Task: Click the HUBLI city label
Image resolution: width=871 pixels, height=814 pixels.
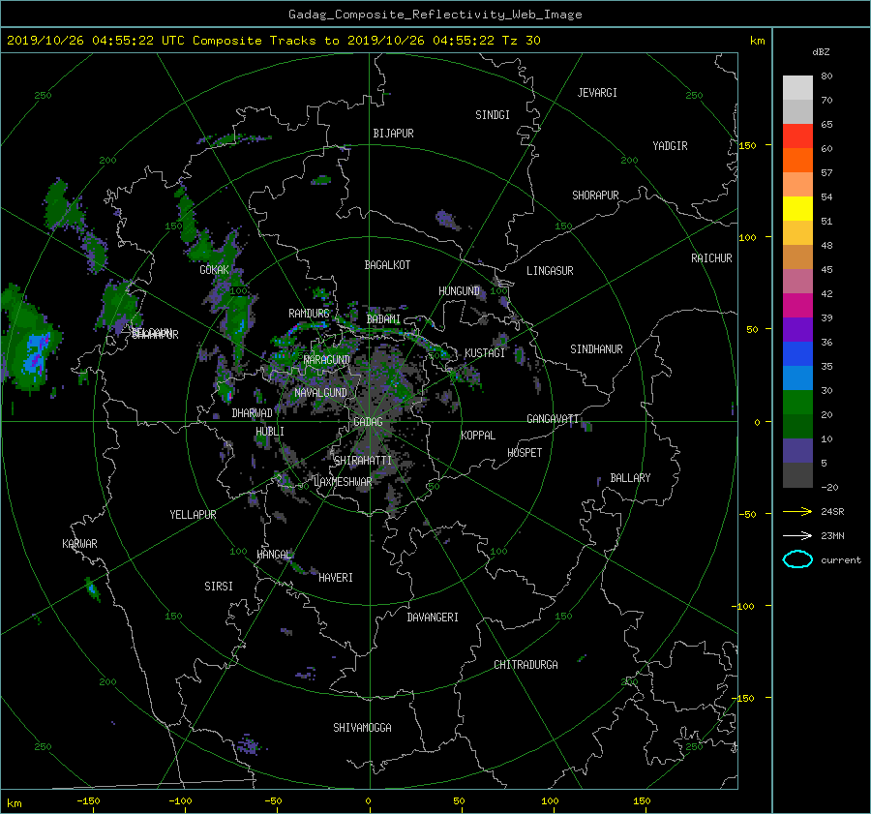Action: [x=270, y=432]
